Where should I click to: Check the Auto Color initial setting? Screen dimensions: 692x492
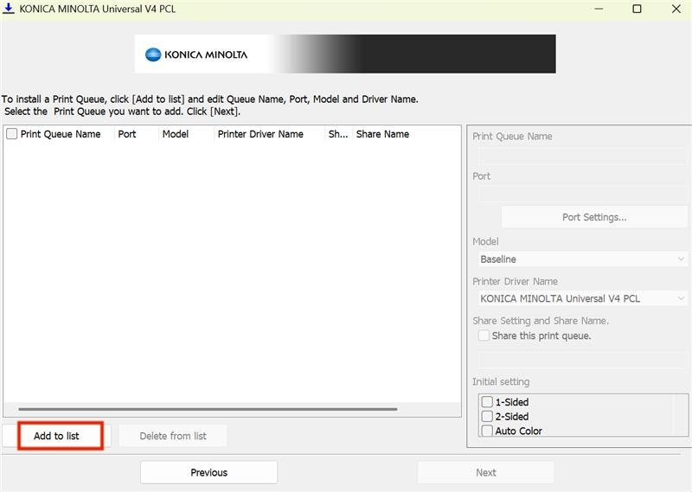point(487,431)
